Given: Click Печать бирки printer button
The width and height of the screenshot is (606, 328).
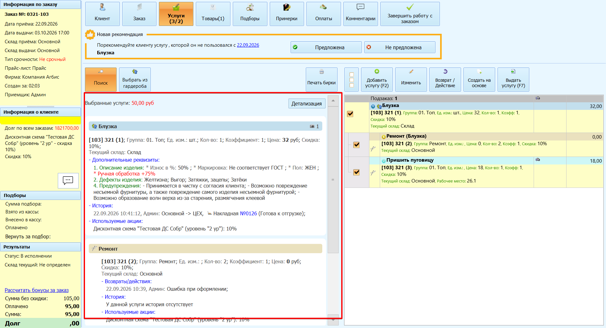Looking at the screenshot, I should 322,80.
